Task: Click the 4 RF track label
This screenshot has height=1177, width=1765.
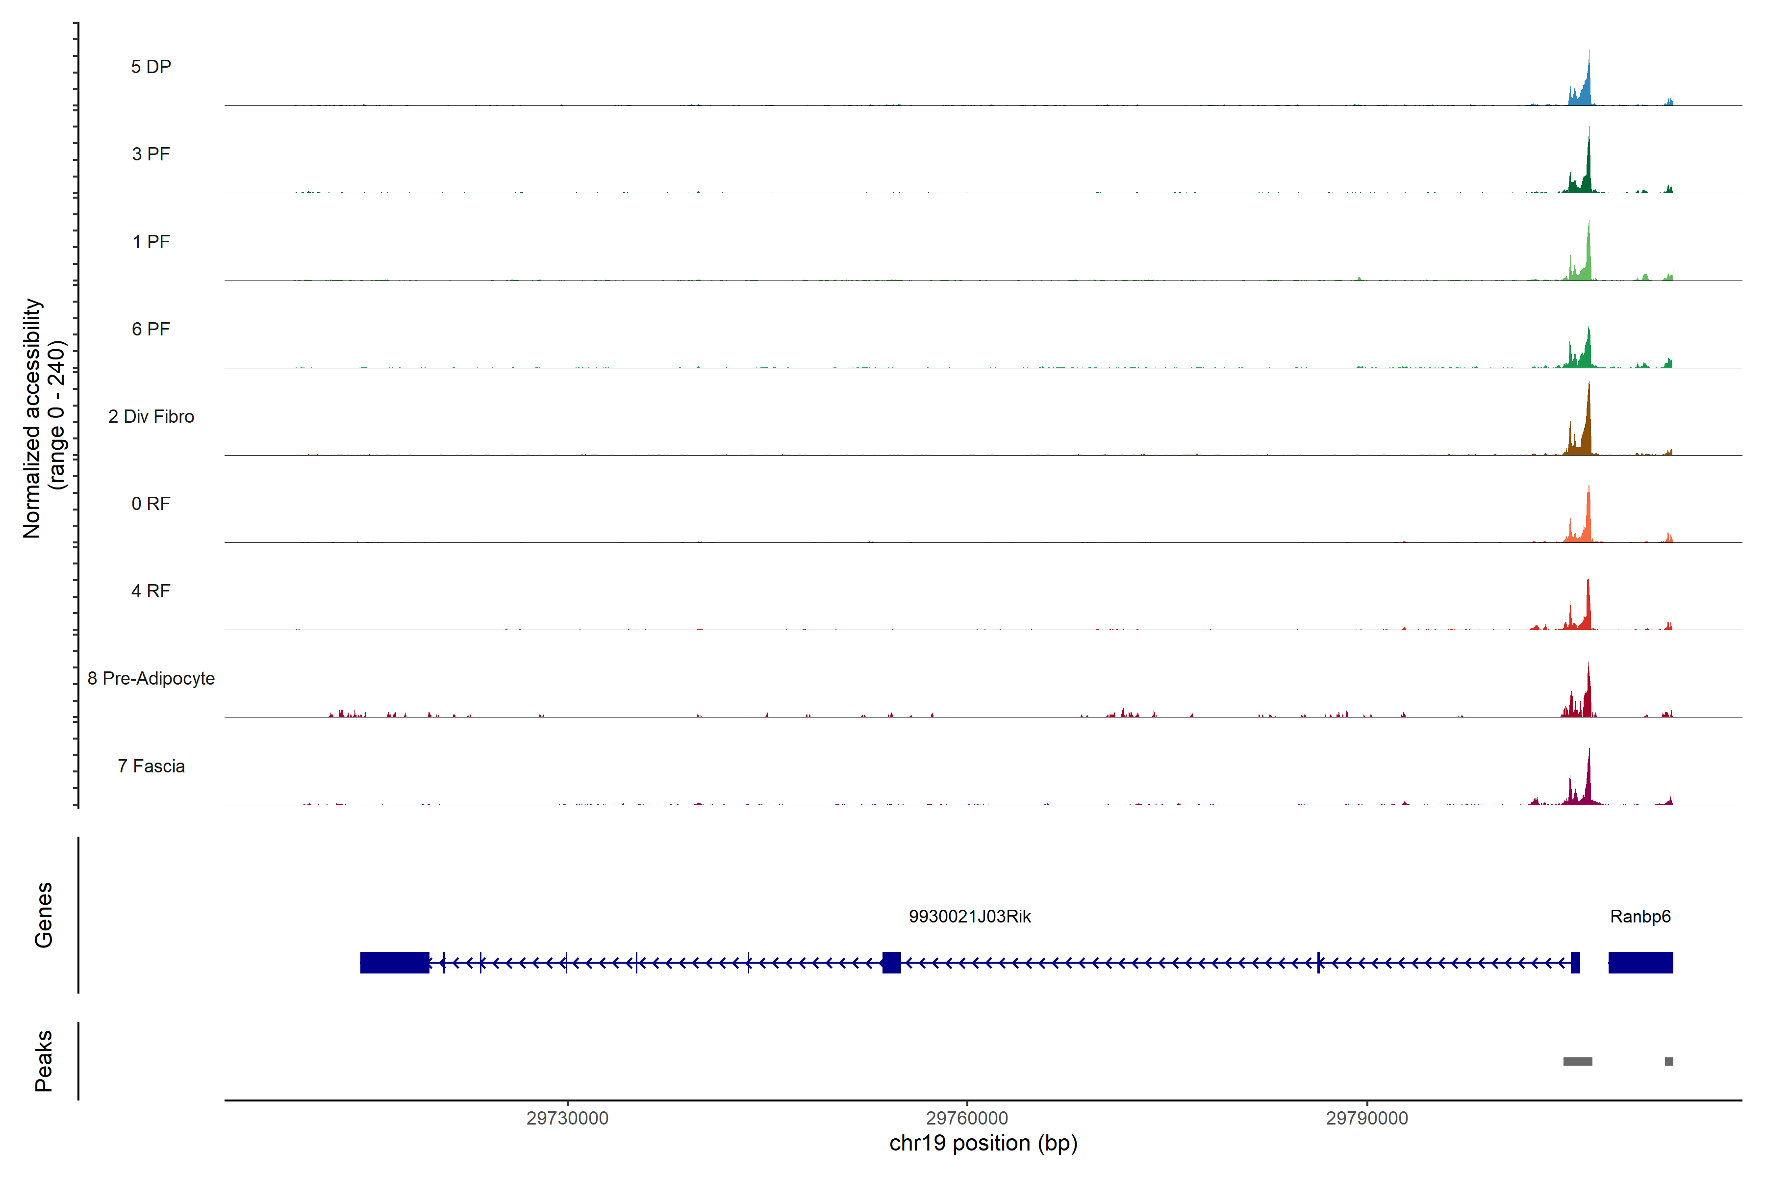Action: click(151, 591)
